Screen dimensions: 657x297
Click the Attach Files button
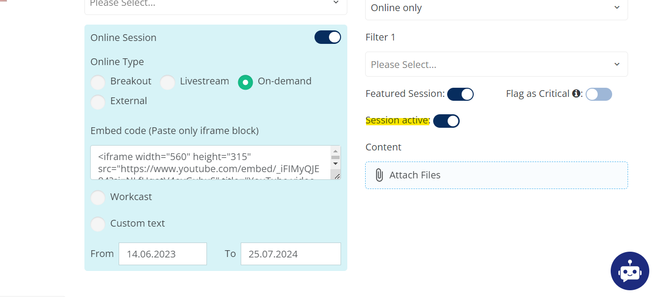(x=496, y=175)
